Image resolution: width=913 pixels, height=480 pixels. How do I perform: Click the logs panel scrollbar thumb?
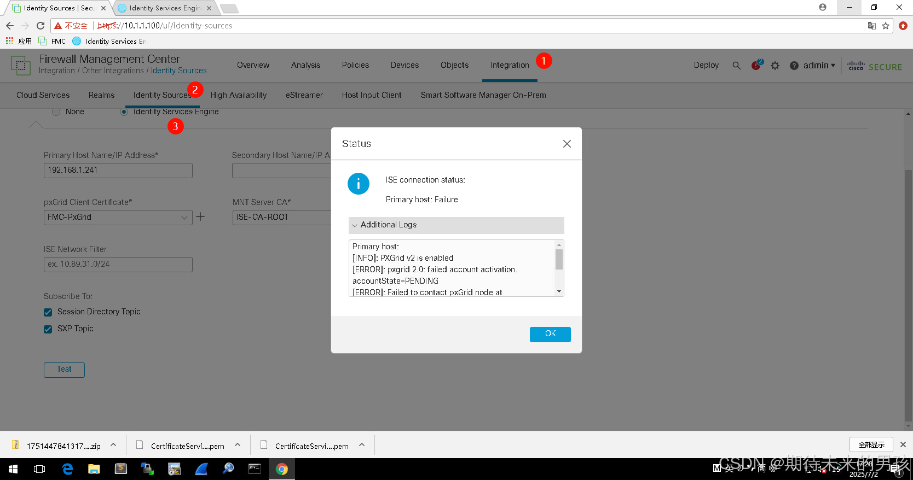[559, 260]
